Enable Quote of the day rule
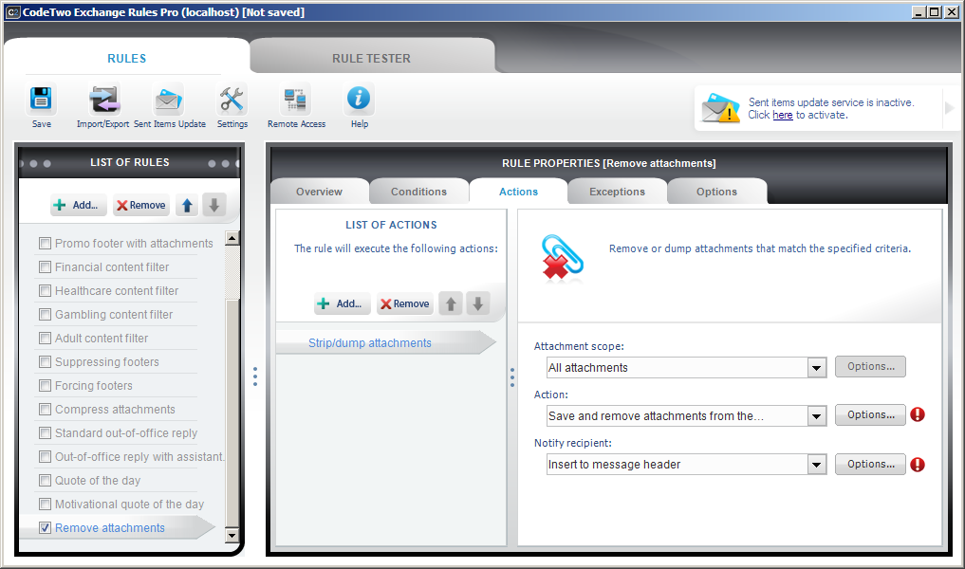Screen dimensions: 965x569 [45, 481]
